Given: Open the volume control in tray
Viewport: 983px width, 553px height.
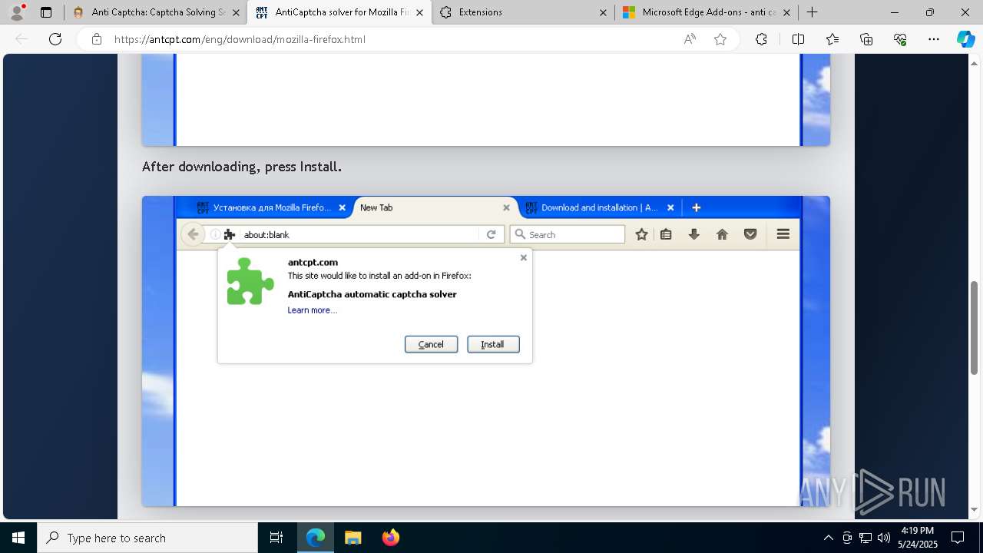Looking at the screenshot, I should point(883,538).
